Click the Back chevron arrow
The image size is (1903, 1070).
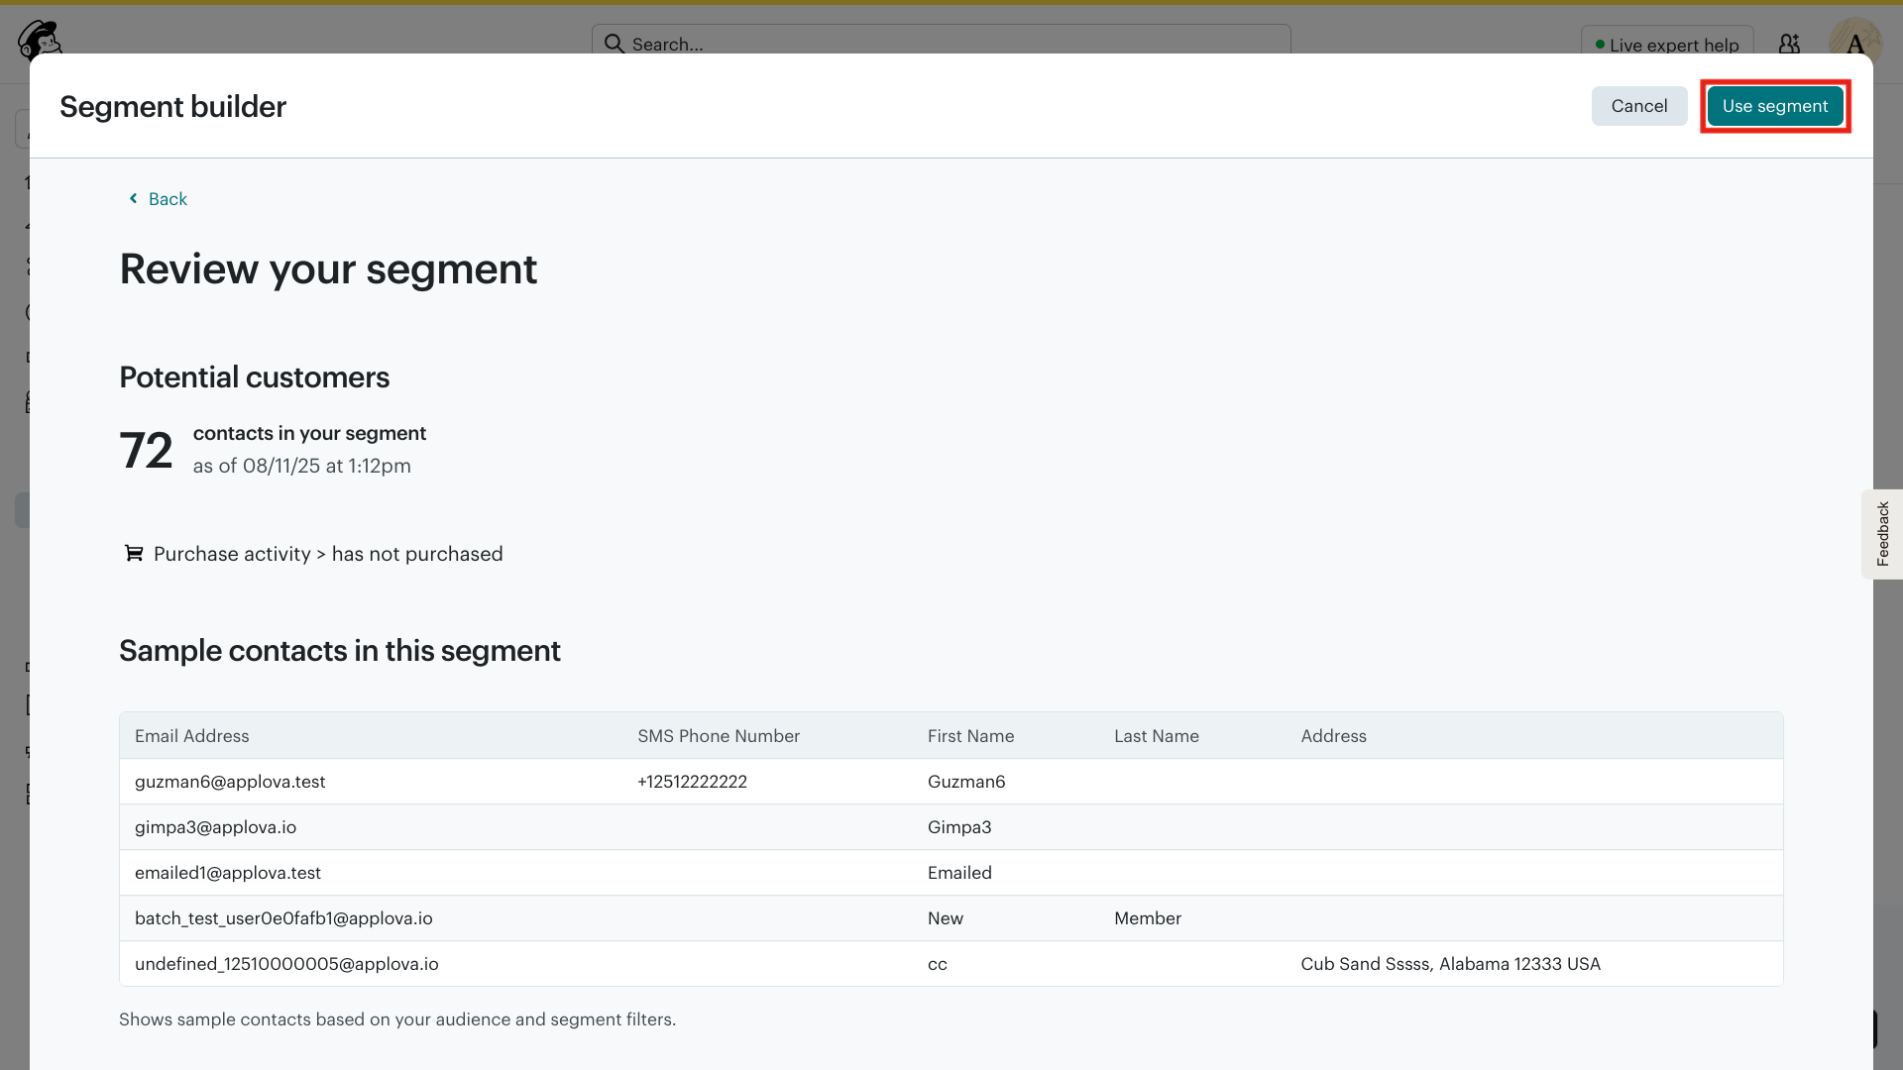pyautogui.click(x=133, y=199)
